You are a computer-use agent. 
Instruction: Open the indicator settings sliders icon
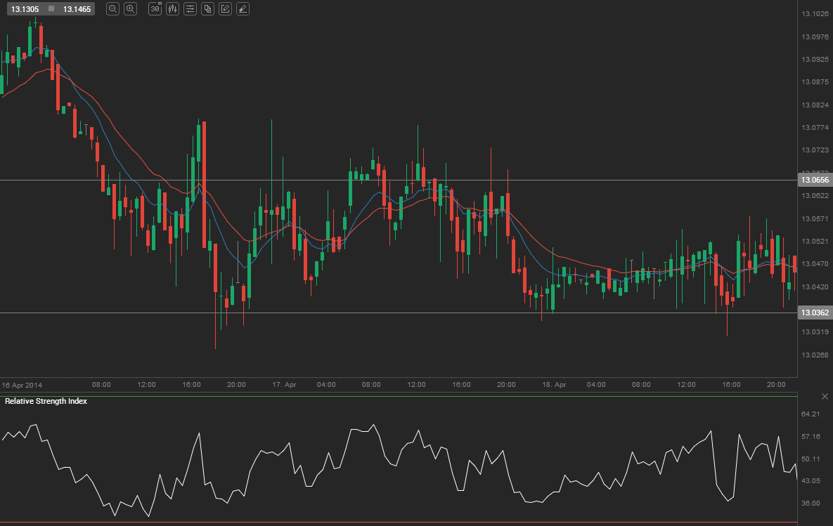pyautogui.click(x=190, y=9)
